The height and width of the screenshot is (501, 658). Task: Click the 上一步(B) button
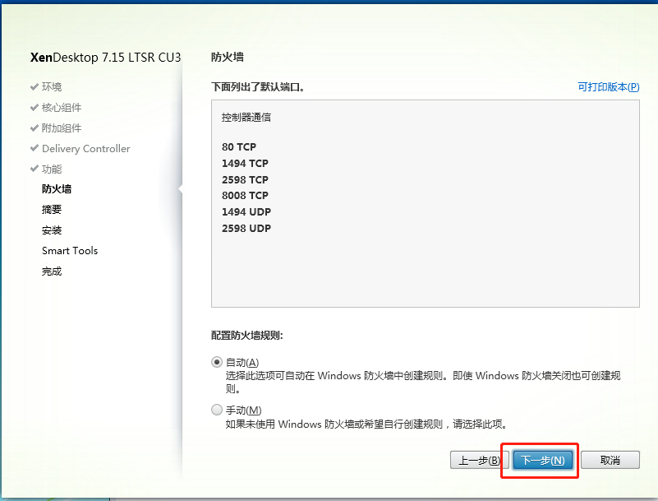[479, 460]
